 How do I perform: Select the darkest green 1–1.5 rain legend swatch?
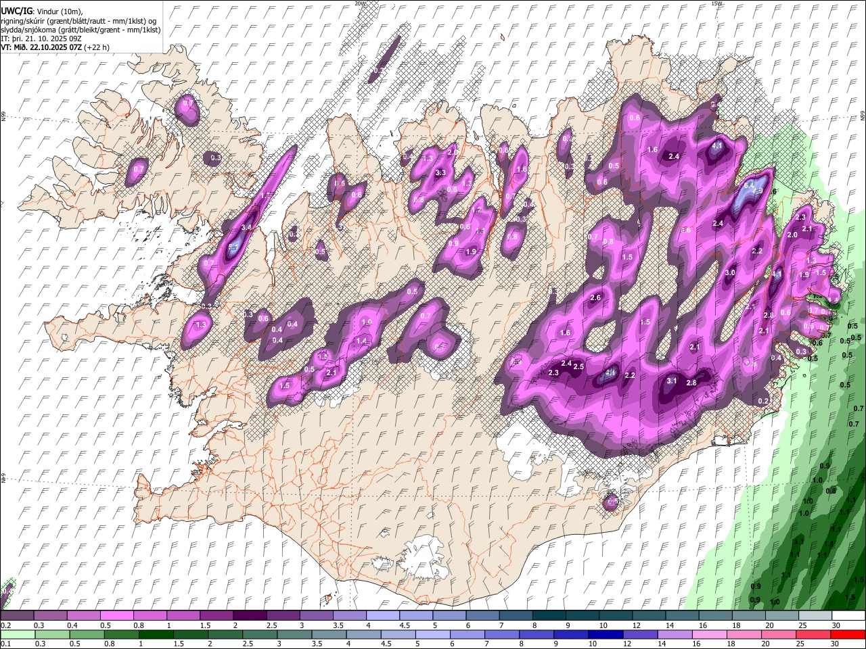(156, 635)
